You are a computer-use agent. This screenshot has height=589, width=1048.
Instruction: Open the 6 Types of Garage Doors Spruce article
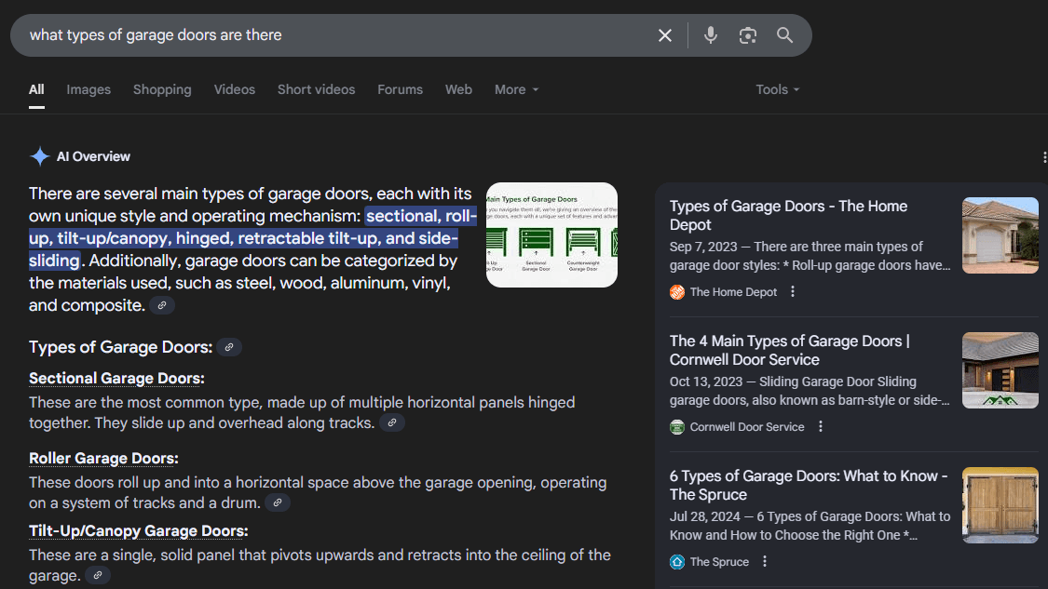808,485
